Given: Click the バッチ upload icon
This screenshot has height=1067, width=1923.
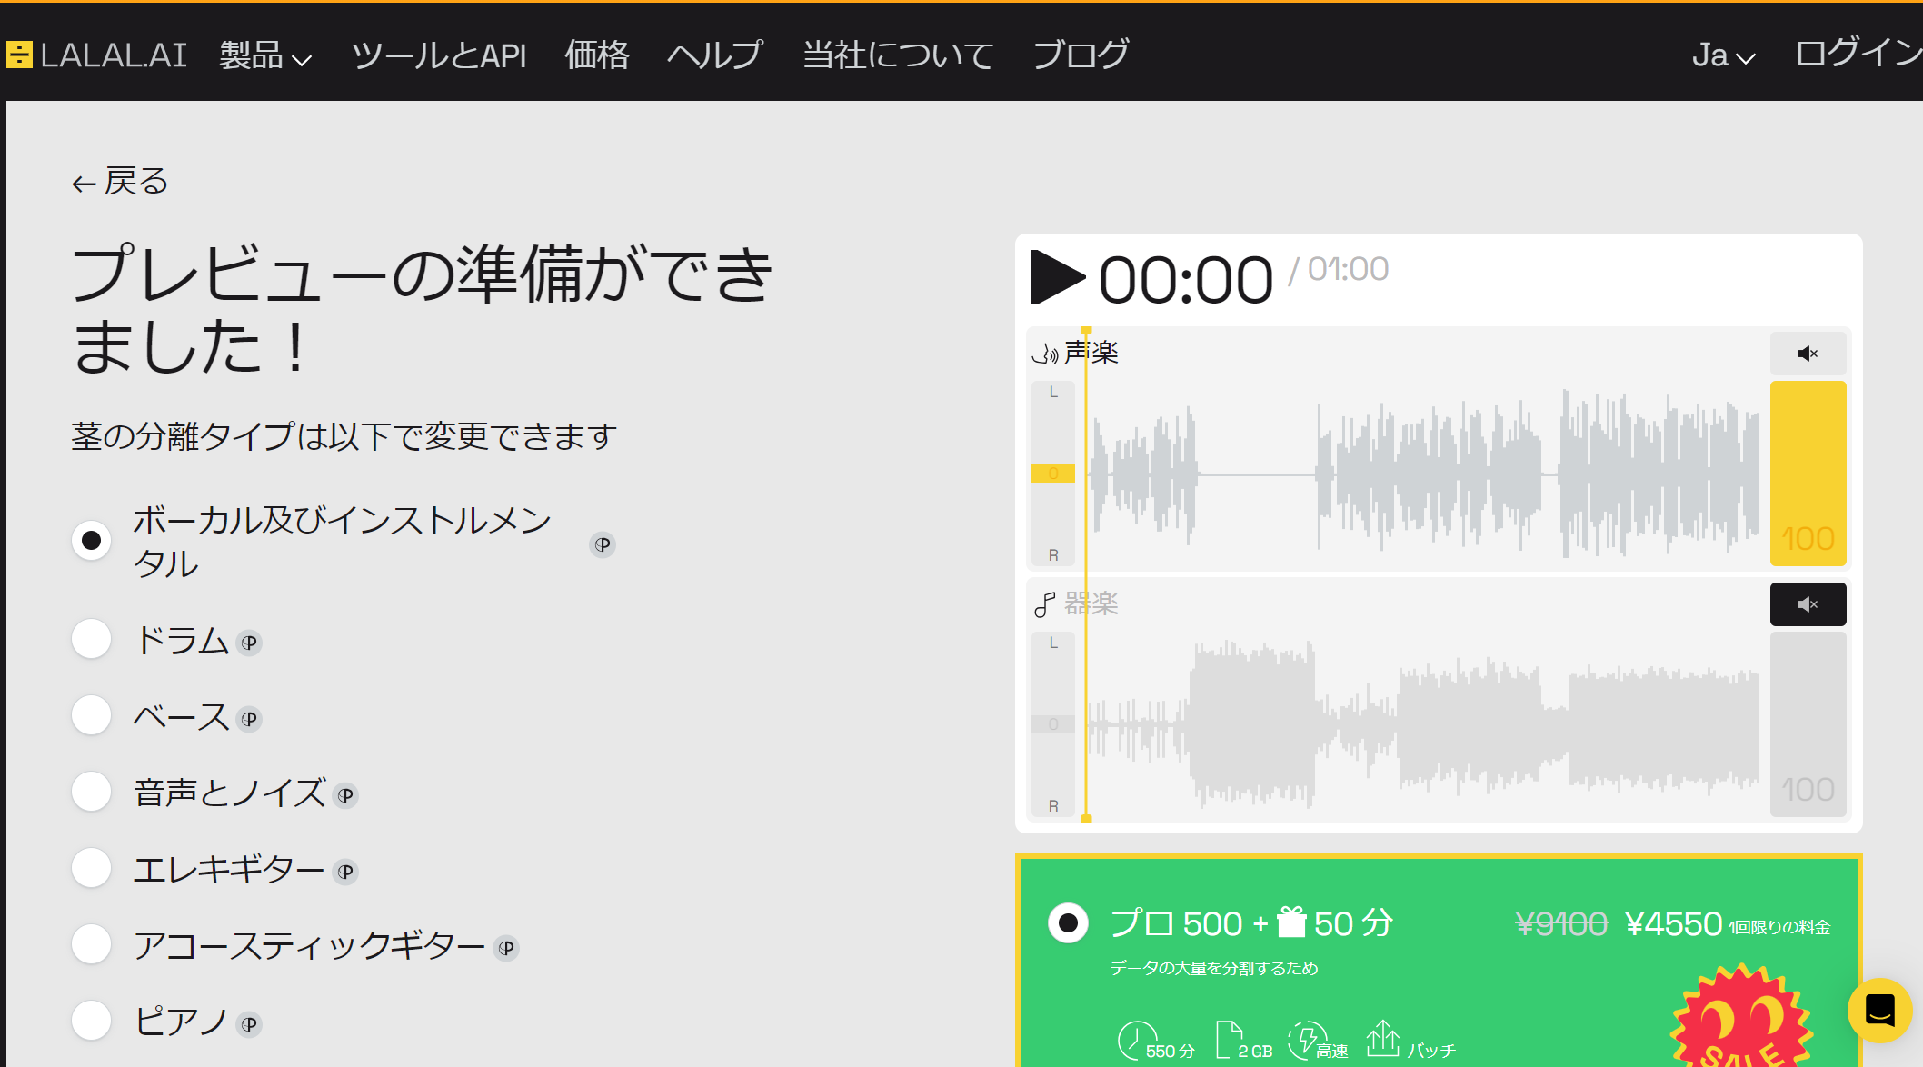Looking at the screenshot, I should click(x=1382, y=1039).
